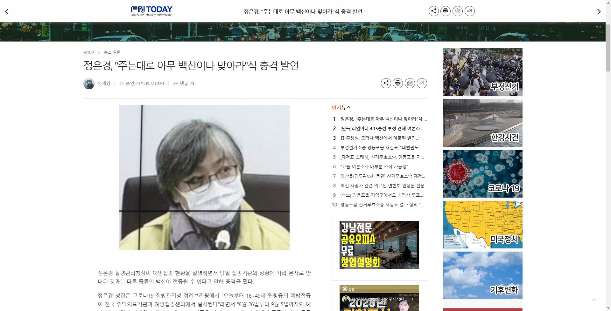Go to the previous article arrow

pos(7,12)
